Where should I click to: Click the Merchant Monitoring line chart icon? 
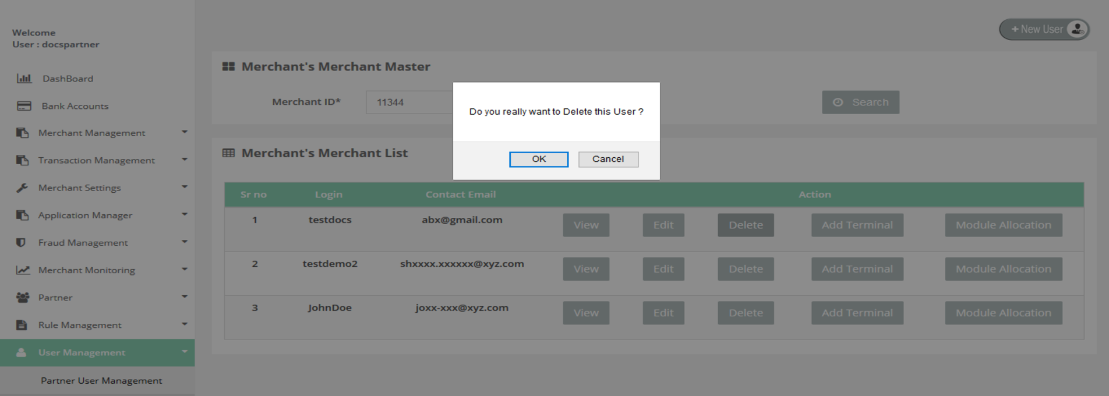[x=23, y=270]
